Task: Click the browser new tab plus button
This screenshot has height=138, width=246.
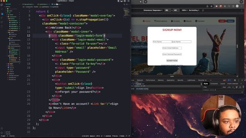Action: click(x=145, y=2)
